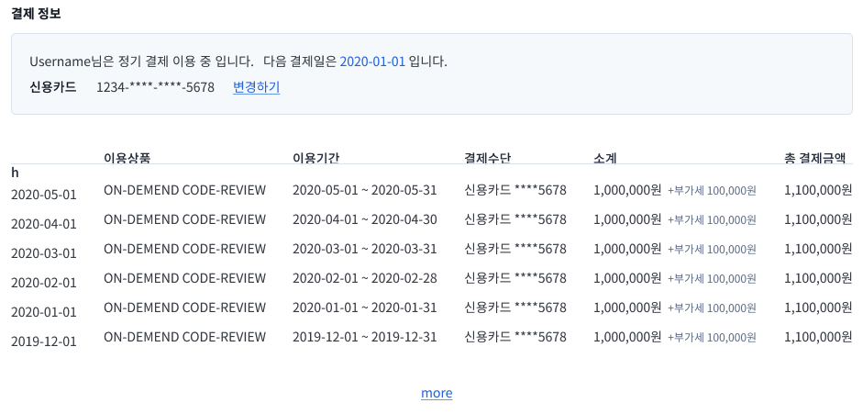Select the 2020-05-01 date cell
The width and height of the screenshot is (863, 414).
coord(44,195)
